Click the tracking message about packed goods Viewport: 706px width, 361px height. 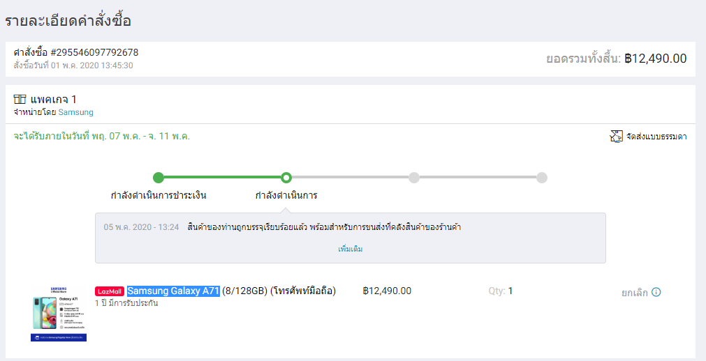click(324, 227)
